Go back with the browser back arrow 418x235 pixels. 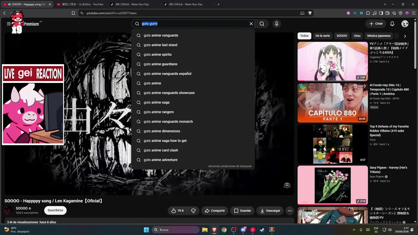[x=4, y=13]
